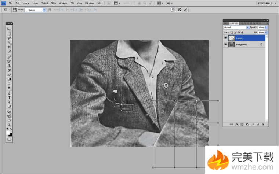
Task: Select the Move tool
Action: pos(9,29)
